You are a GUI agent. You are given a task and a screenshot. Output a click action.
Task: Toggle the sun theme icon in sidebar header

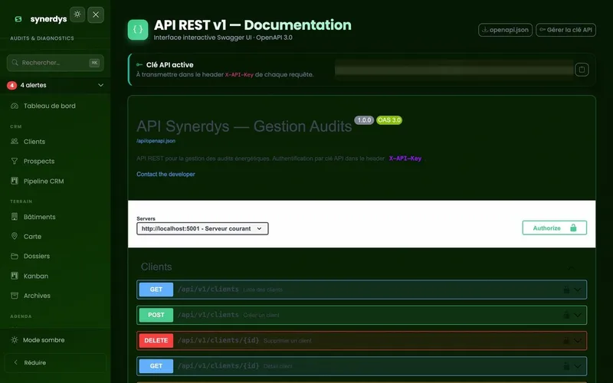coord(77,15)
